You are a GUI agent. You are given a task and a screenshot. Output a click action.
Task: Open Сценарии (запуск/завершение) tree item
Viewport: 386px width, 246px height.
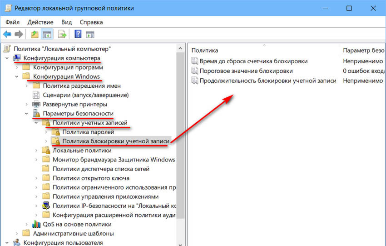coord(85,95)
